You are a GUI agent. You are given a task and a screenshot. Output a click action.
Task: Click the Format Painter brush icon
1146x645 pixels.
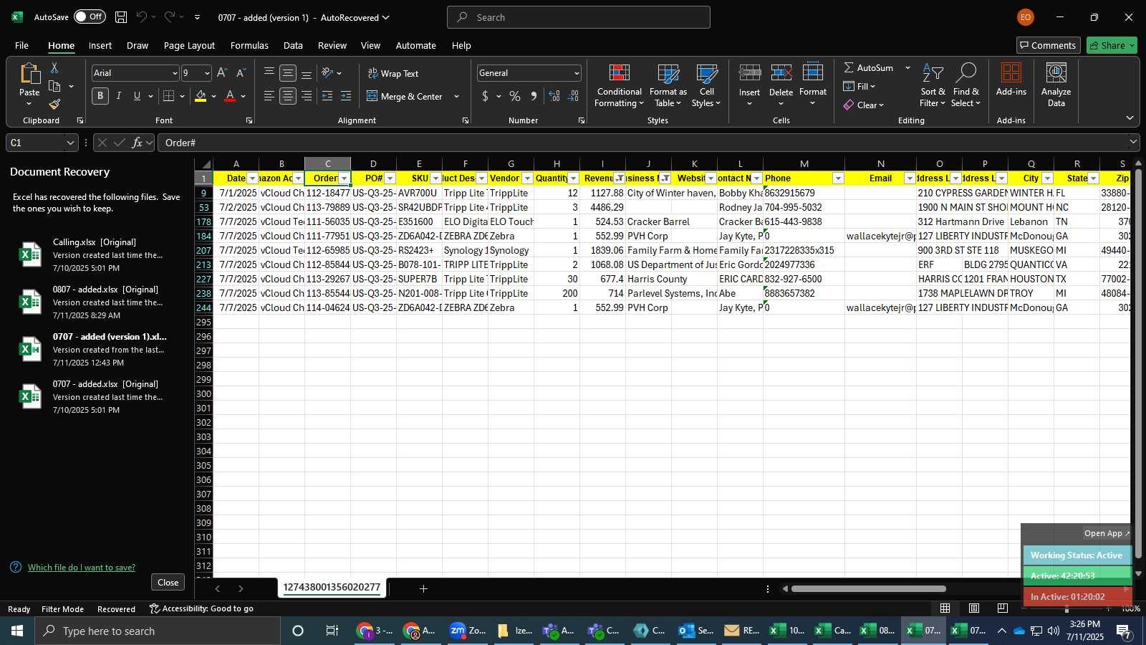[54, 104]
